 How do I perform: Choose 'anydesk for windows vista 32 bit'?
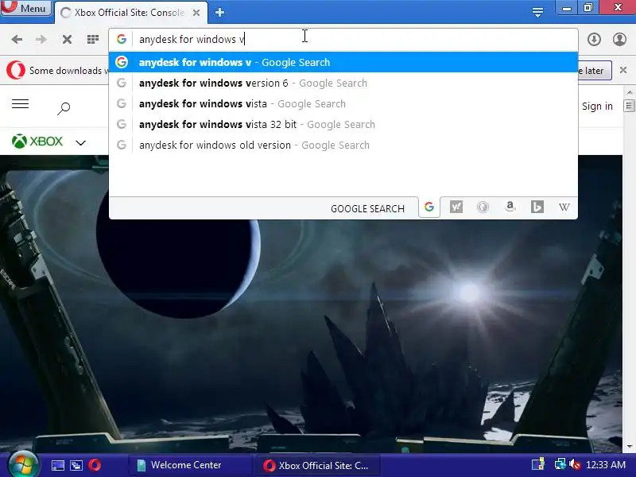point(343,124)
